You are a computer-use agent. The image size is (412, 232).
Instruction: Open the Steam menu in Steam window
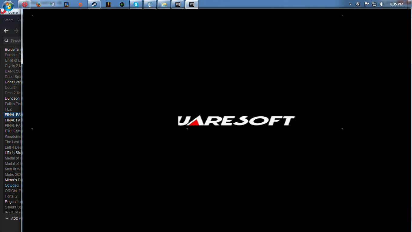point(8,20)
